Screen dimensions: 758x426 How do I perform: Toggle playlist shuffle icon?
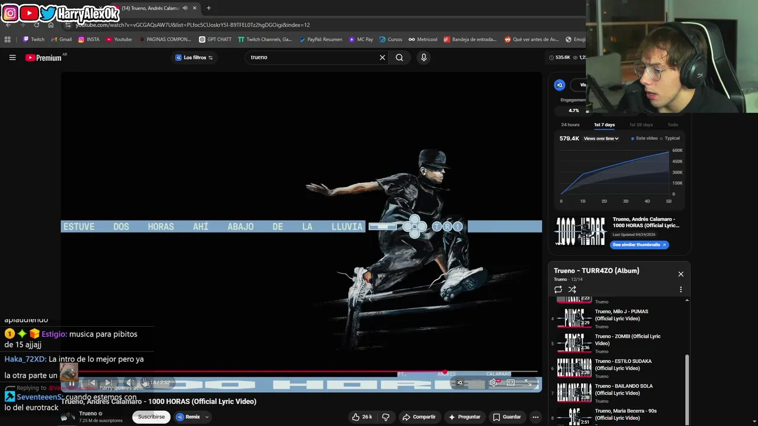tap(572, 289)
